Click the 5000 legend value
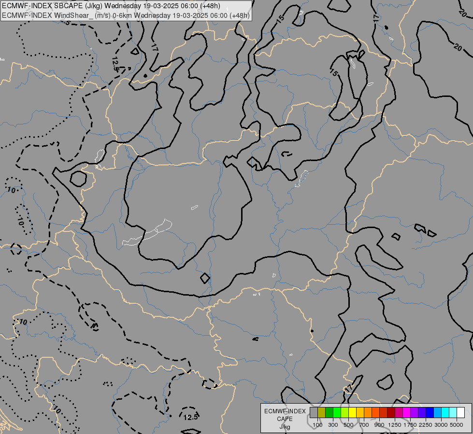 tap(457, 425)
